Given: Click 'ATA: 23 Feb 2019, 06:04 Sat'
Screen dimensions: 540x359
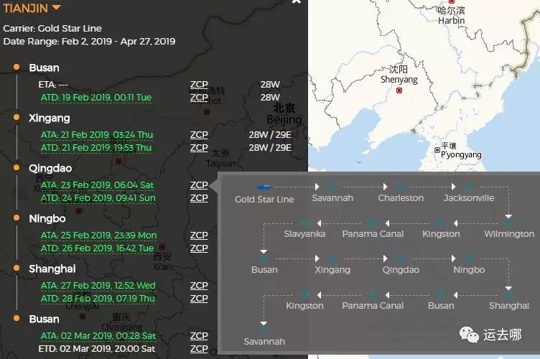Looking at the screenshot, I should pyautogui.click(x=97, y=185).
